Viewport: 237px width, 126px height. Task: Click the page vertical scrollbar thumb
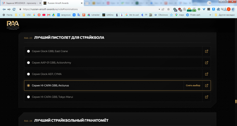point(236,101)
